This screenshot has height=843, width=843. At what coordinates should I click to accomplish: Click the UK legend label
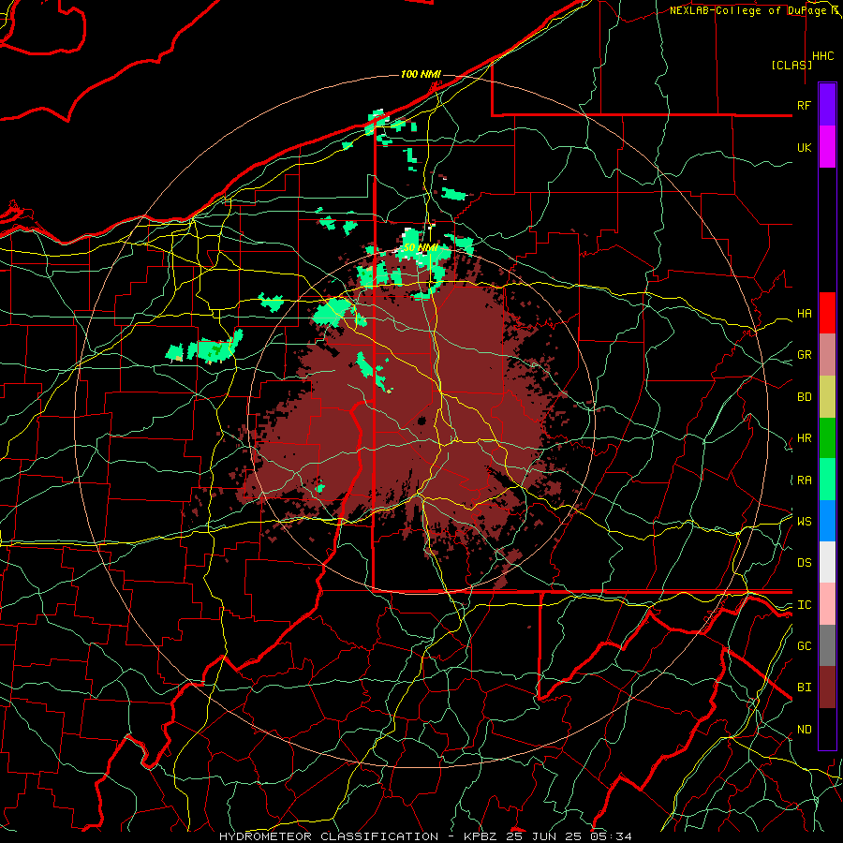(x=805, y=147)
